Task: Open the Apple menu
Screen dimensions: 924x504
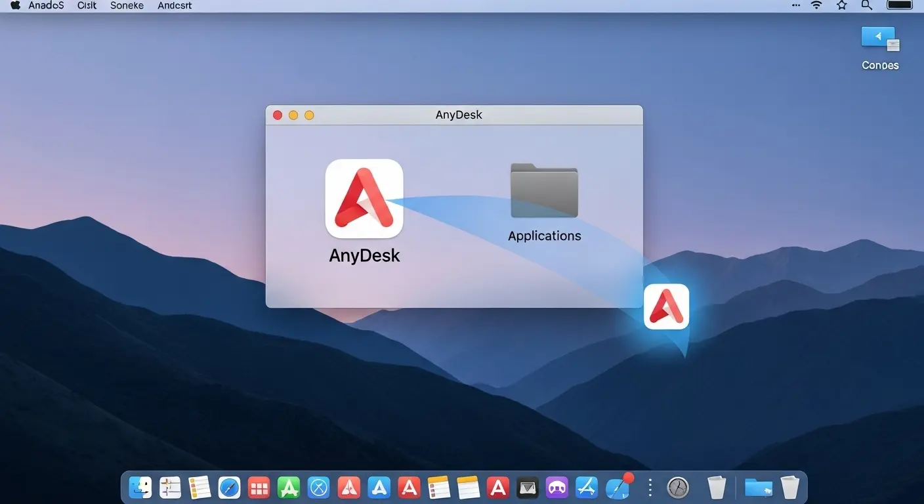Action: tap(15, 5)
